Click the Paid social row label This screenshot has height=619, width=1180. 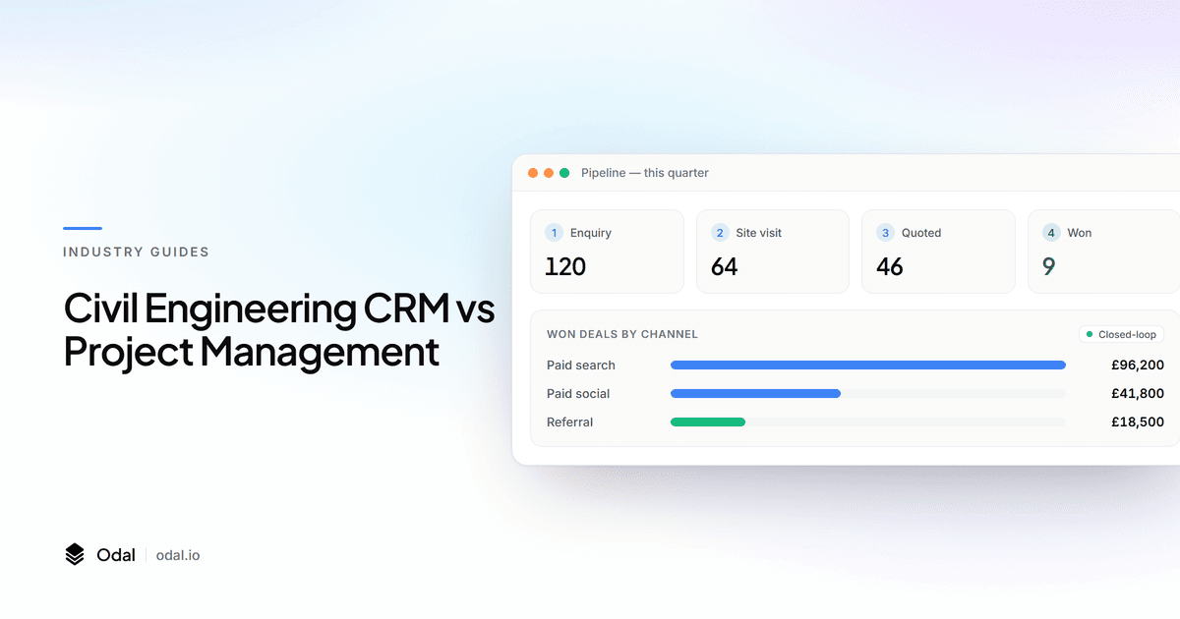coord(578,394)
